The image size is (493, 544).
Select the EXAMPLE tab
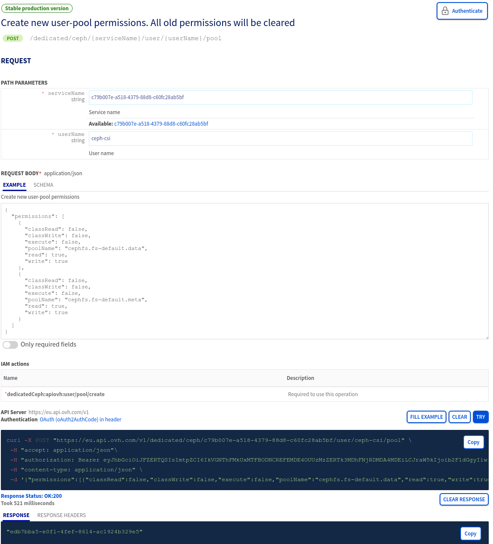point(14,185)
